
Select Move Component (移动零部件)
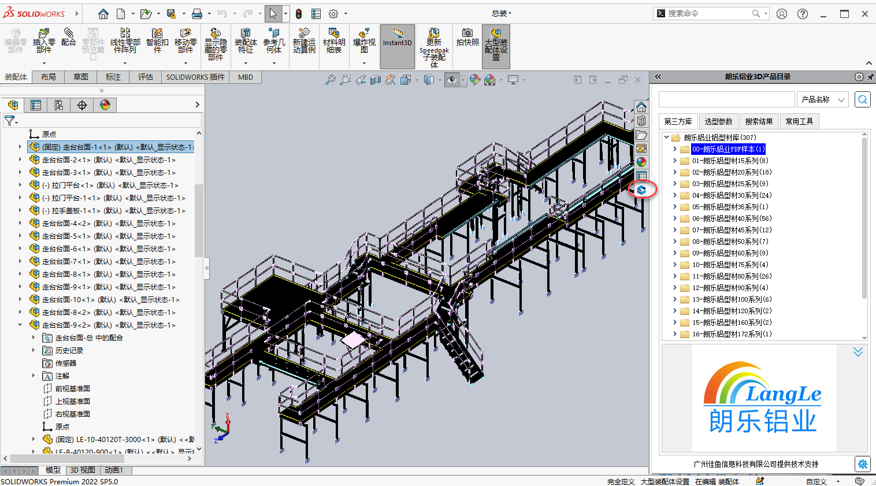185,40
